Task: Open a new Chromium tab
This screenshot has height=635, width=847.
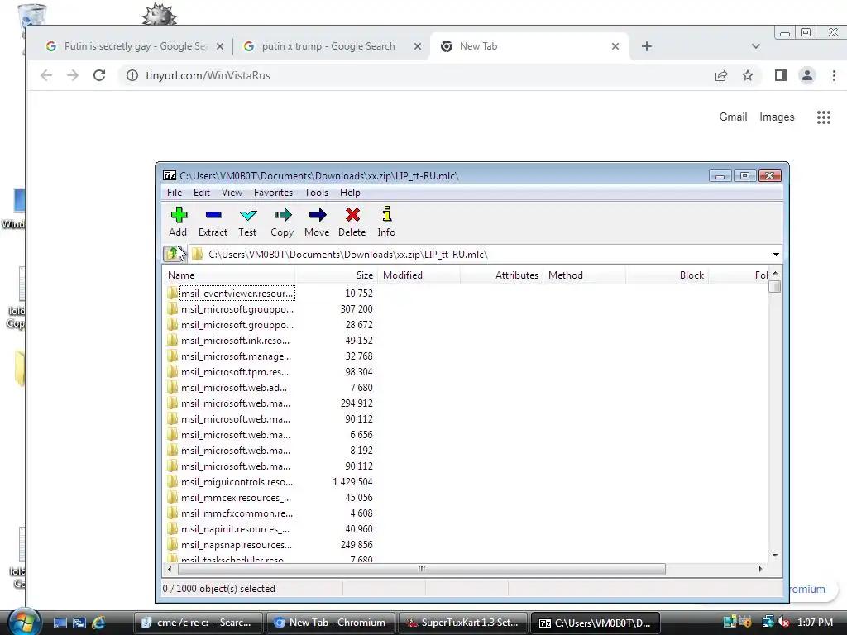Action: (x=647, y=46)
